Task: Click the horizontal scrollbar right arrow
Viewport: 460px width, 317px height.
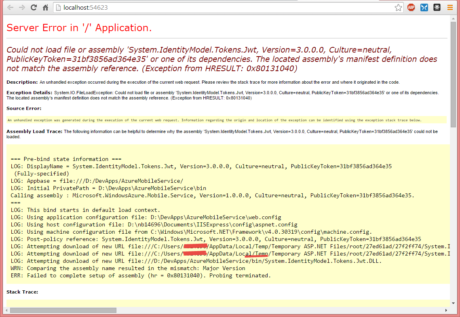Action: pyautogui.click(x=446, y=310)
